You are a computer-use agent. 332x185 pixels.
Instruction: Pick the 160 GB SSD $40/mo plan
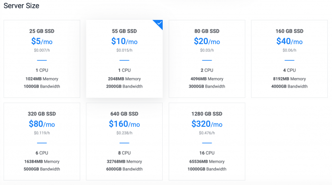(289, 59)
